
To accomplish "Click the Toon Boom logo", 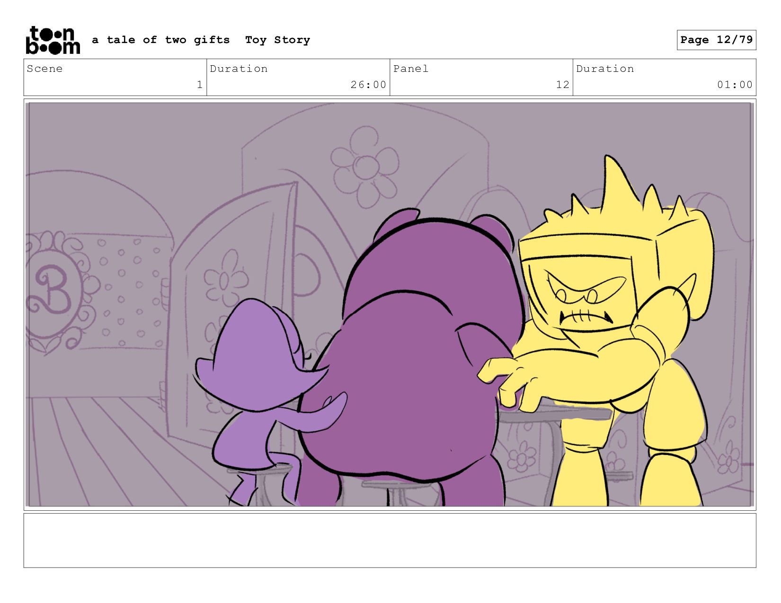I will [53, 40].
